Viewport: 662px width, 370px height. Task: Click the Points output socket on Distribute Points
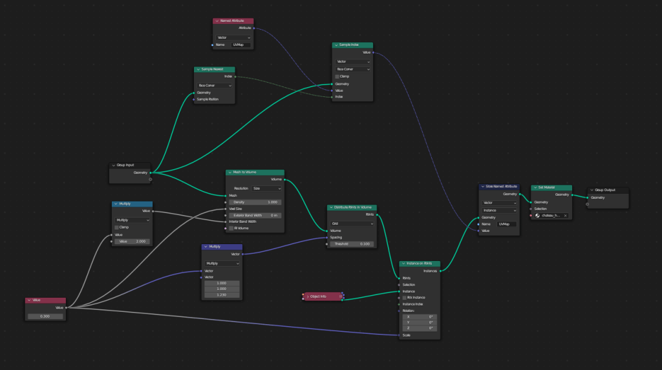pos(377,214)
